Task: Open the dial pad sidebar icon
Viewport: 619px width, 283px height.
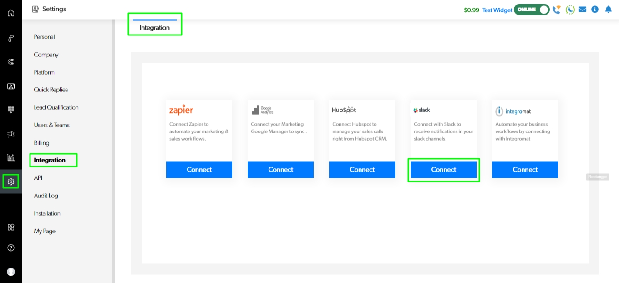Action: [x=11, y=110]
